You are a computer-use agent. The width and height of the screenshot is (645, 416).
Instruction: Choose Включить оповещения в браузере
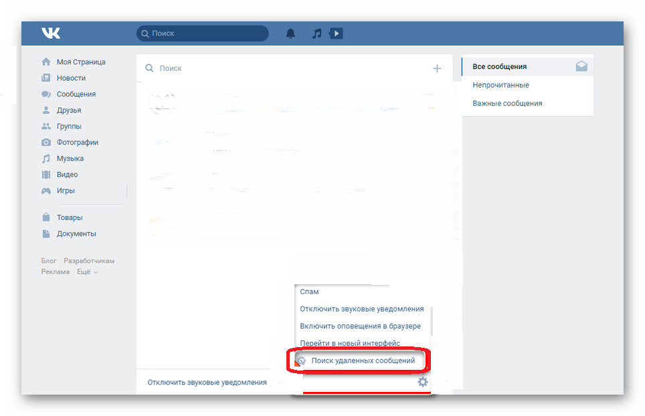coord(361,326)
